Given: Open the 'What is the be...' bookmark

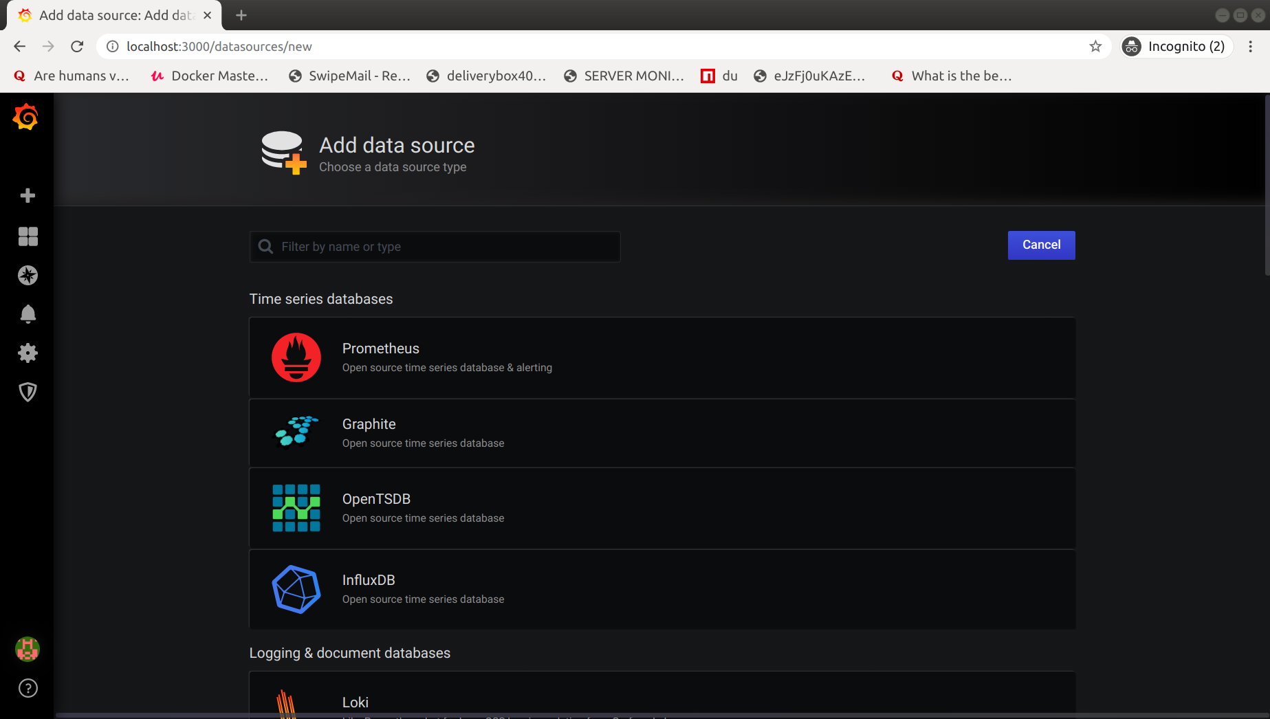Looking at the screenshot, I should click(952, 76).
